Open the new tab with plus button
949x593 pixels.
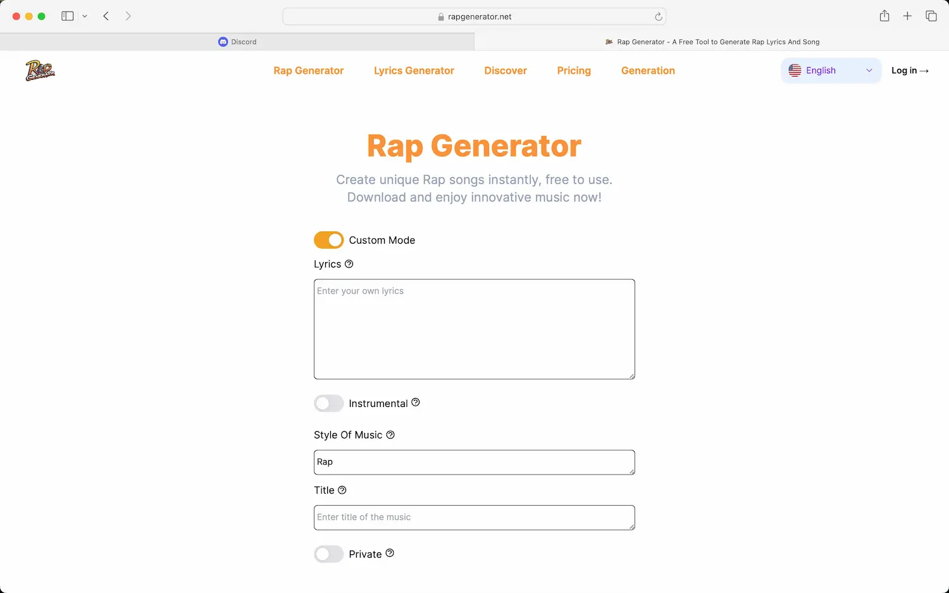coord(907,16)
